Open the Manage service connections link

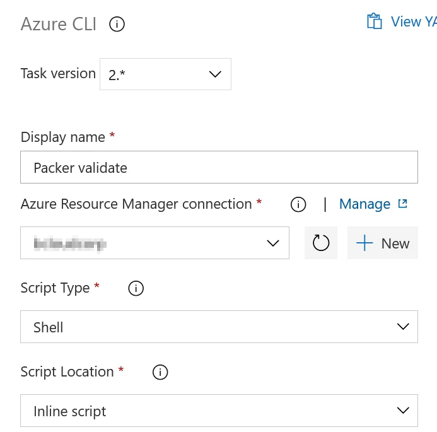(x=364, y=204)
